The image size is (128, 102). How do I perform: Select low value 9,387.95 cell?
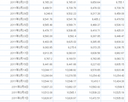pyautogui.click(x=89, y=36)
